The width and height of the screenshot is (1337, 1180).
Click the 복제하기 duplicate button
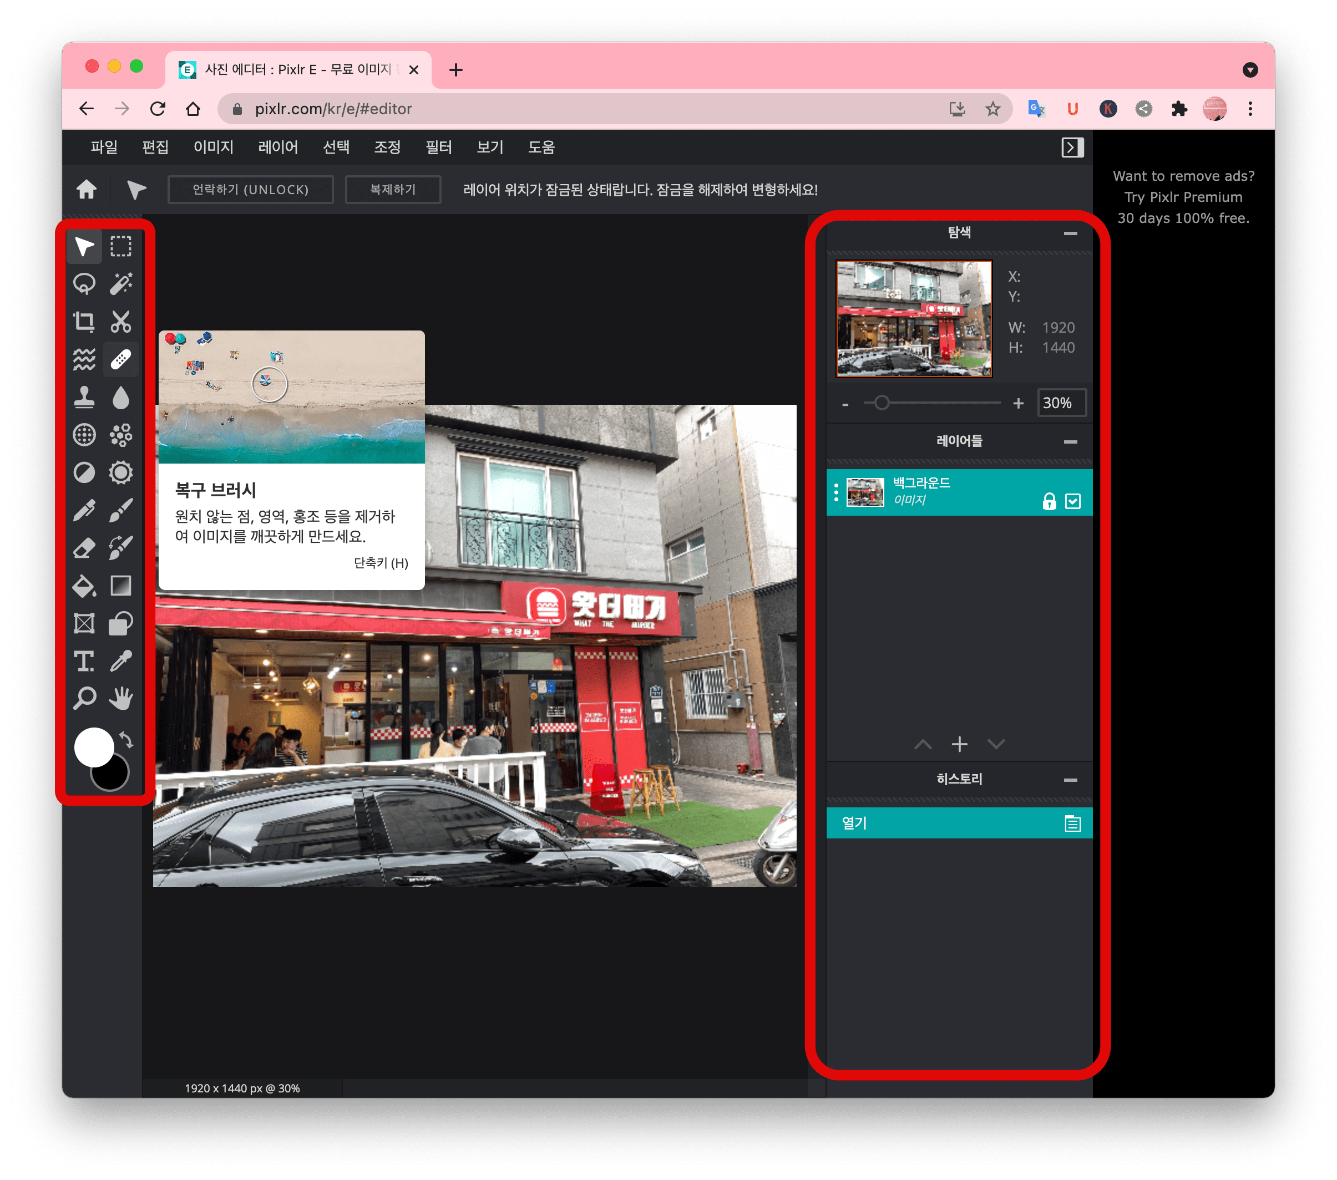(x=392, y=190)
